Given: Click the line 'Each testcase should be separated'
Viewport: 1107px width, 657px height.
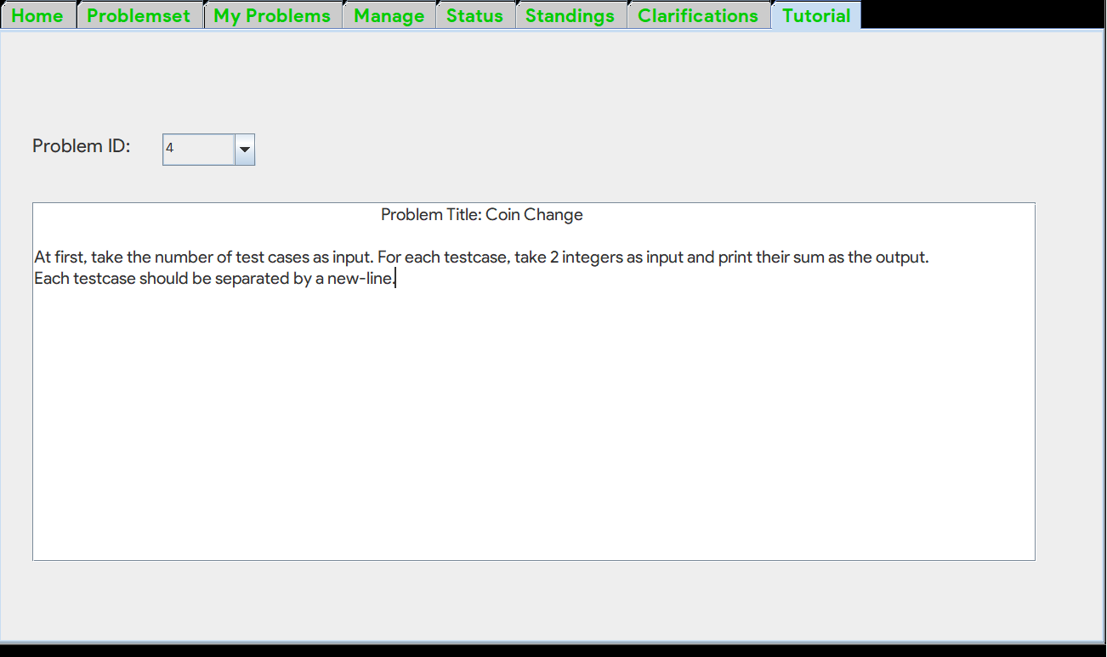Looking at the screenshot, I should coord(214,278).
